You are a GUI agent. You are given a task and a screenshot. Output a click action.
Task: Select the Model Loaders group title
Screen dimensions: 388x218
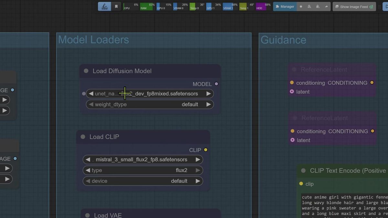(x=93, y=40)
